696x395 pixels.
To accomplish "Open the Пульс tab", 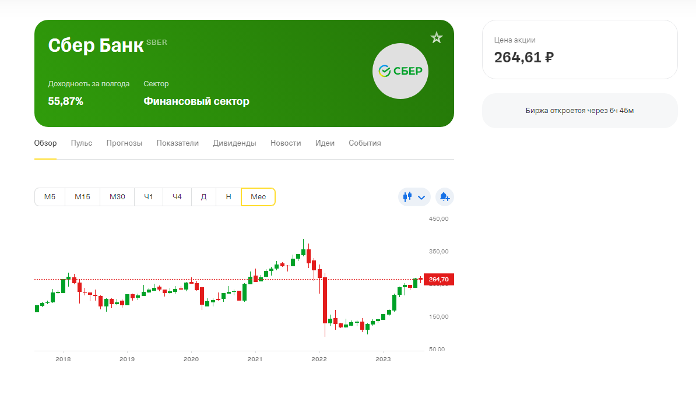I will [82, 143].
